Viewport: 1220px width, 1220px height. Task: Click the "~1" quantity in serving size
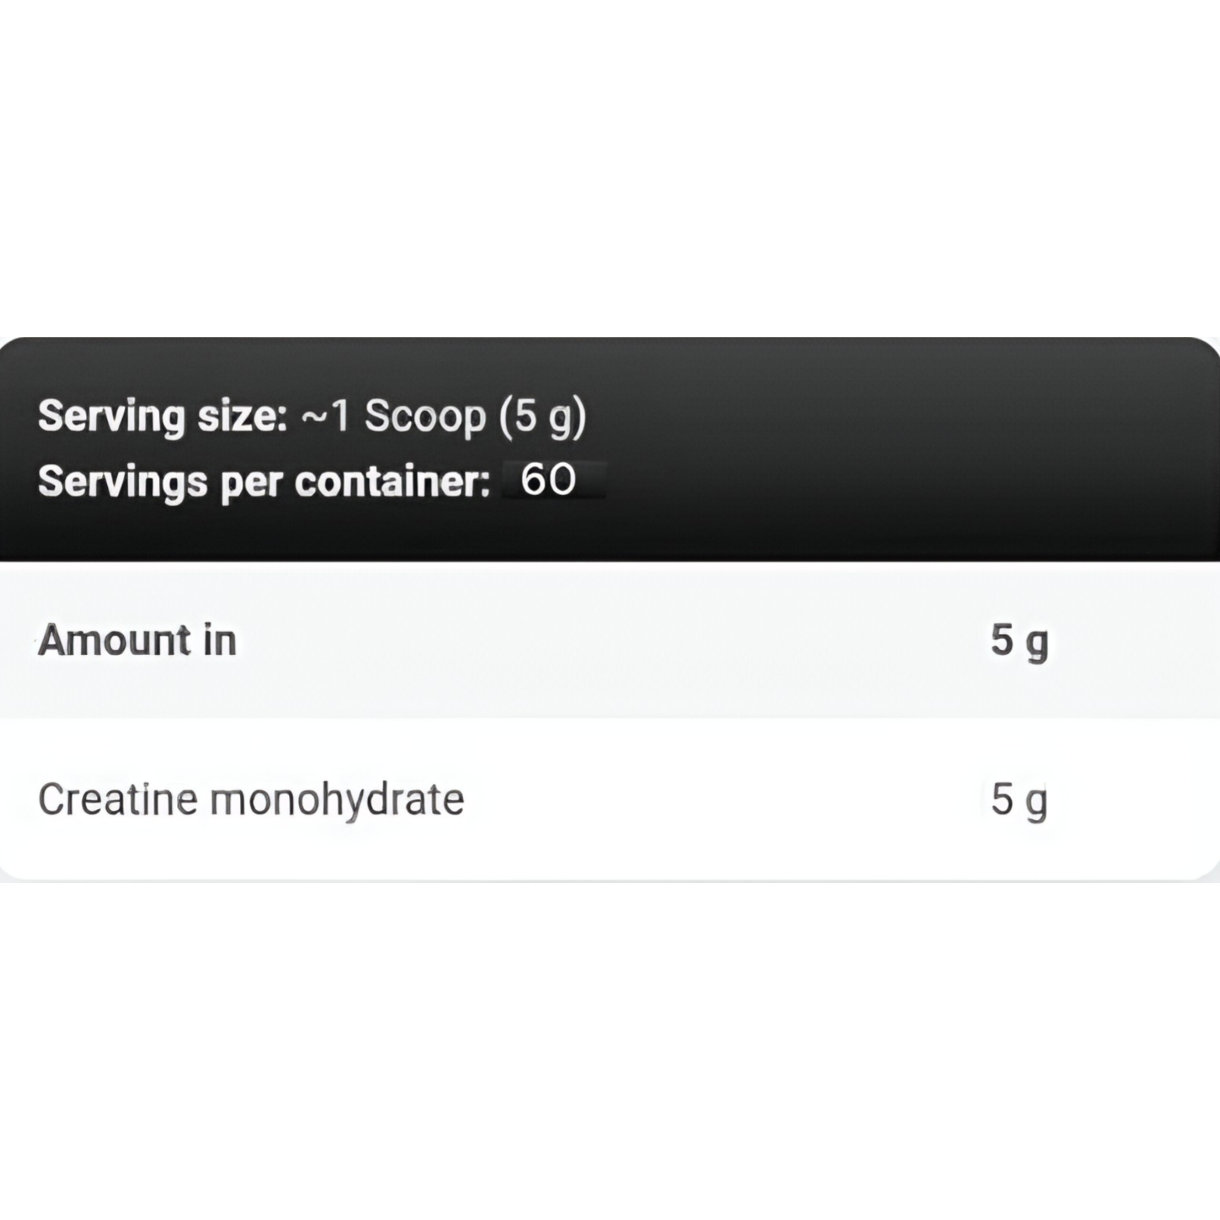tap(325, 416)
